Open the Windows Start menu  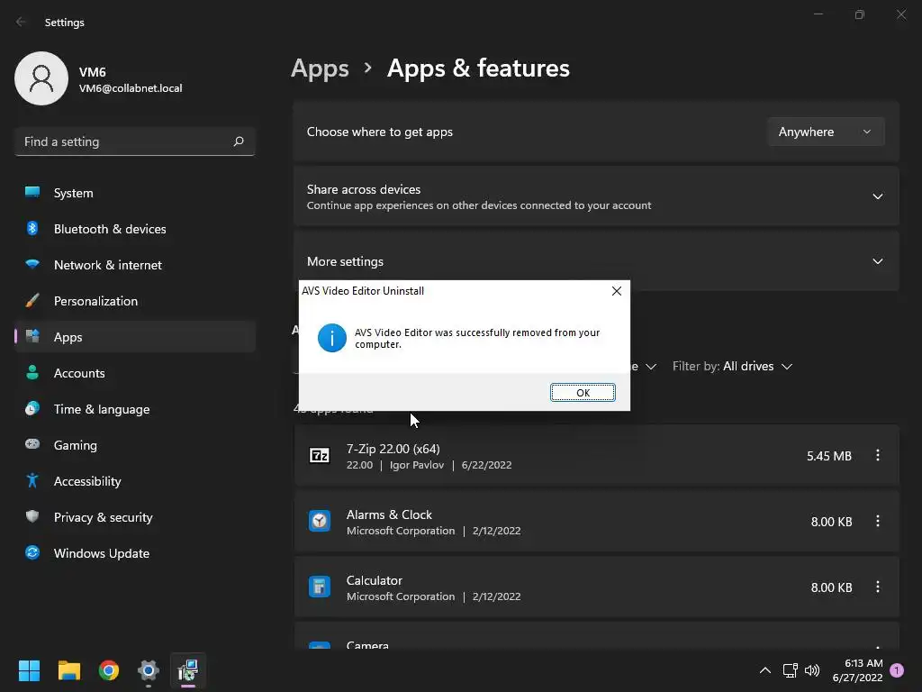(x=29, y=670)
